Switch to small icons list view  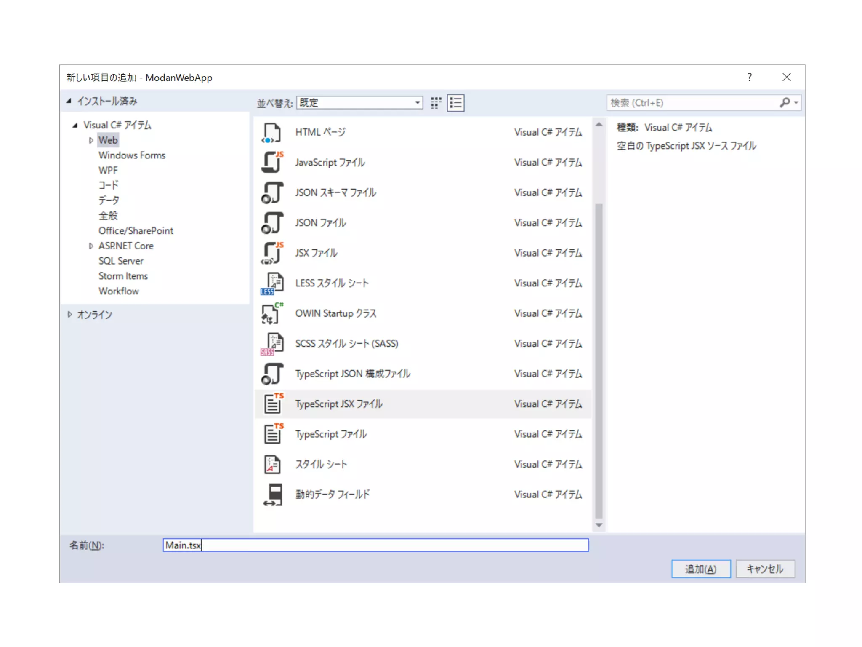pyautogui.click(x=456, y=103)
